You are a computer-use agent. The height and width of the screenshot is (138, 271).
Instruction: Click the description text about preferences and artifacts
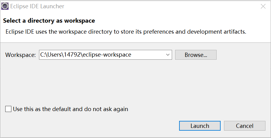[x=126, y=32]
